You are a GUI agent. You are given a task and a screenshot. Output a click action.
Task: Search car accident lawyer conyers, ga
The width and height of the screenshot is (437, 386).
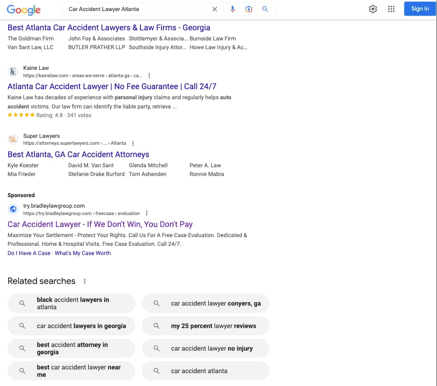(x=206, y=303)
